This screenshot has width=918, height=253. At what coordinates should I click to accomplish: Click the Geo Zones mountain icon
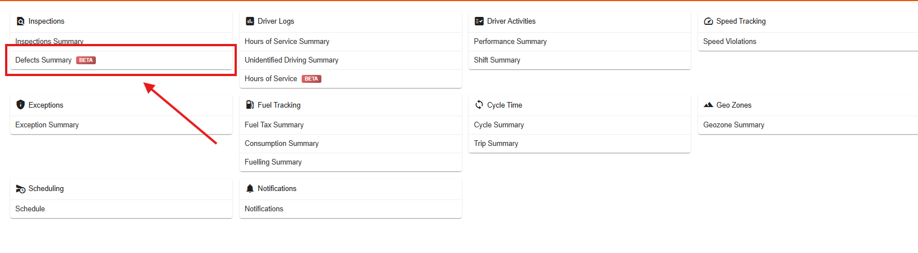click(708, 105)
